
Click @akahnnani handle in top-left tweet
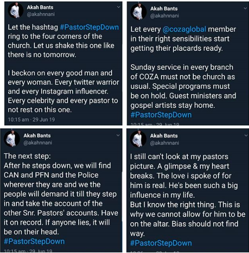pos(41,14)
